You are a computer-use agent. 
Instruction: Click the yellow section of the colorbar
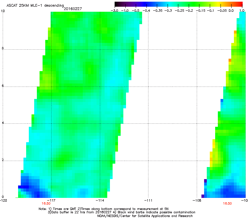pyautogui.click(x=219, y=4)
